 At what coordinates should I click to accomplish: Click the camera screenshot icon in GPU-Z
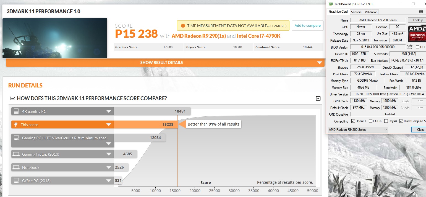pyautogui.click(x=421, y=12)
